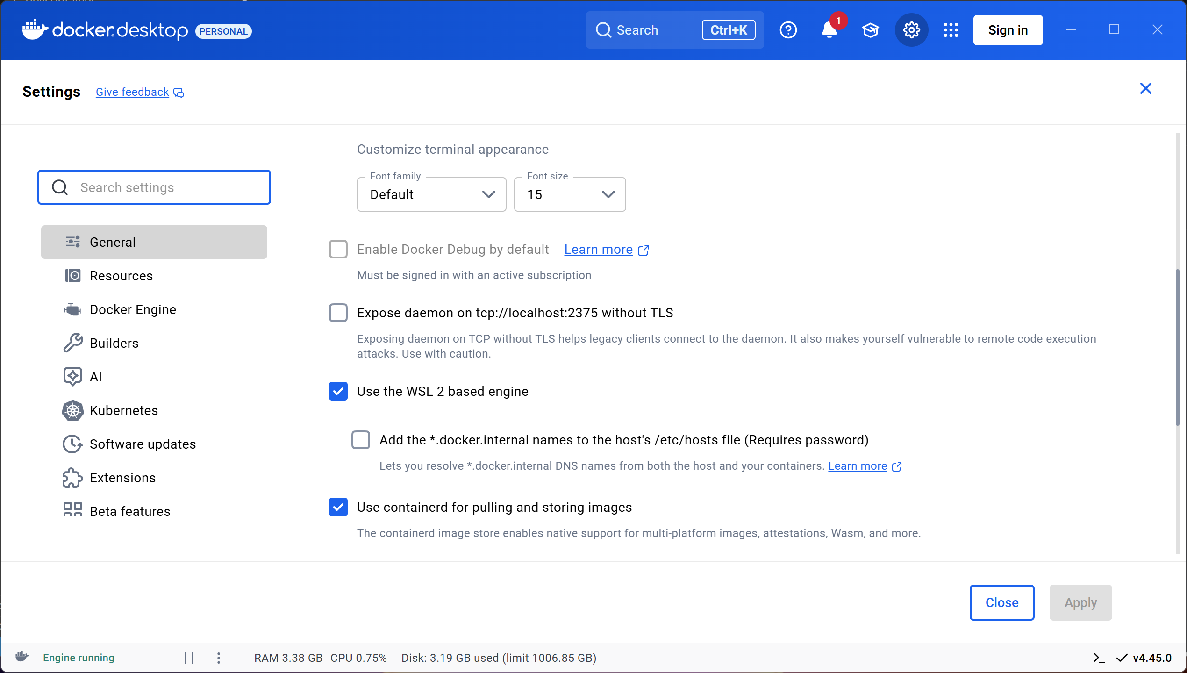The height and width of the screenshot is (673, 1187).
Task: Click the Ctrl+K shortcut badge
Action: pos(729,30)
